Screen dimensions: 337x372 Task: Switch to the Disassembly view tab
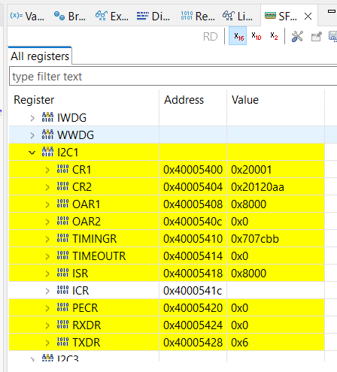(x=153, y=17)
